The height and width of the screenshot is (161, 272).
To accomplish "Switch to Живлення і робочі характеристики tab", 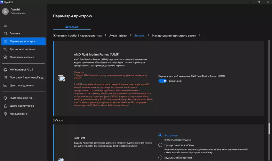I will coord(77,35).
